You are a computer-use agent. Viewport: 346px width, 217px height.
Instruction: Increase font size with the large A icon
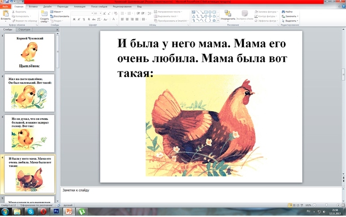(x=104, y=13)
